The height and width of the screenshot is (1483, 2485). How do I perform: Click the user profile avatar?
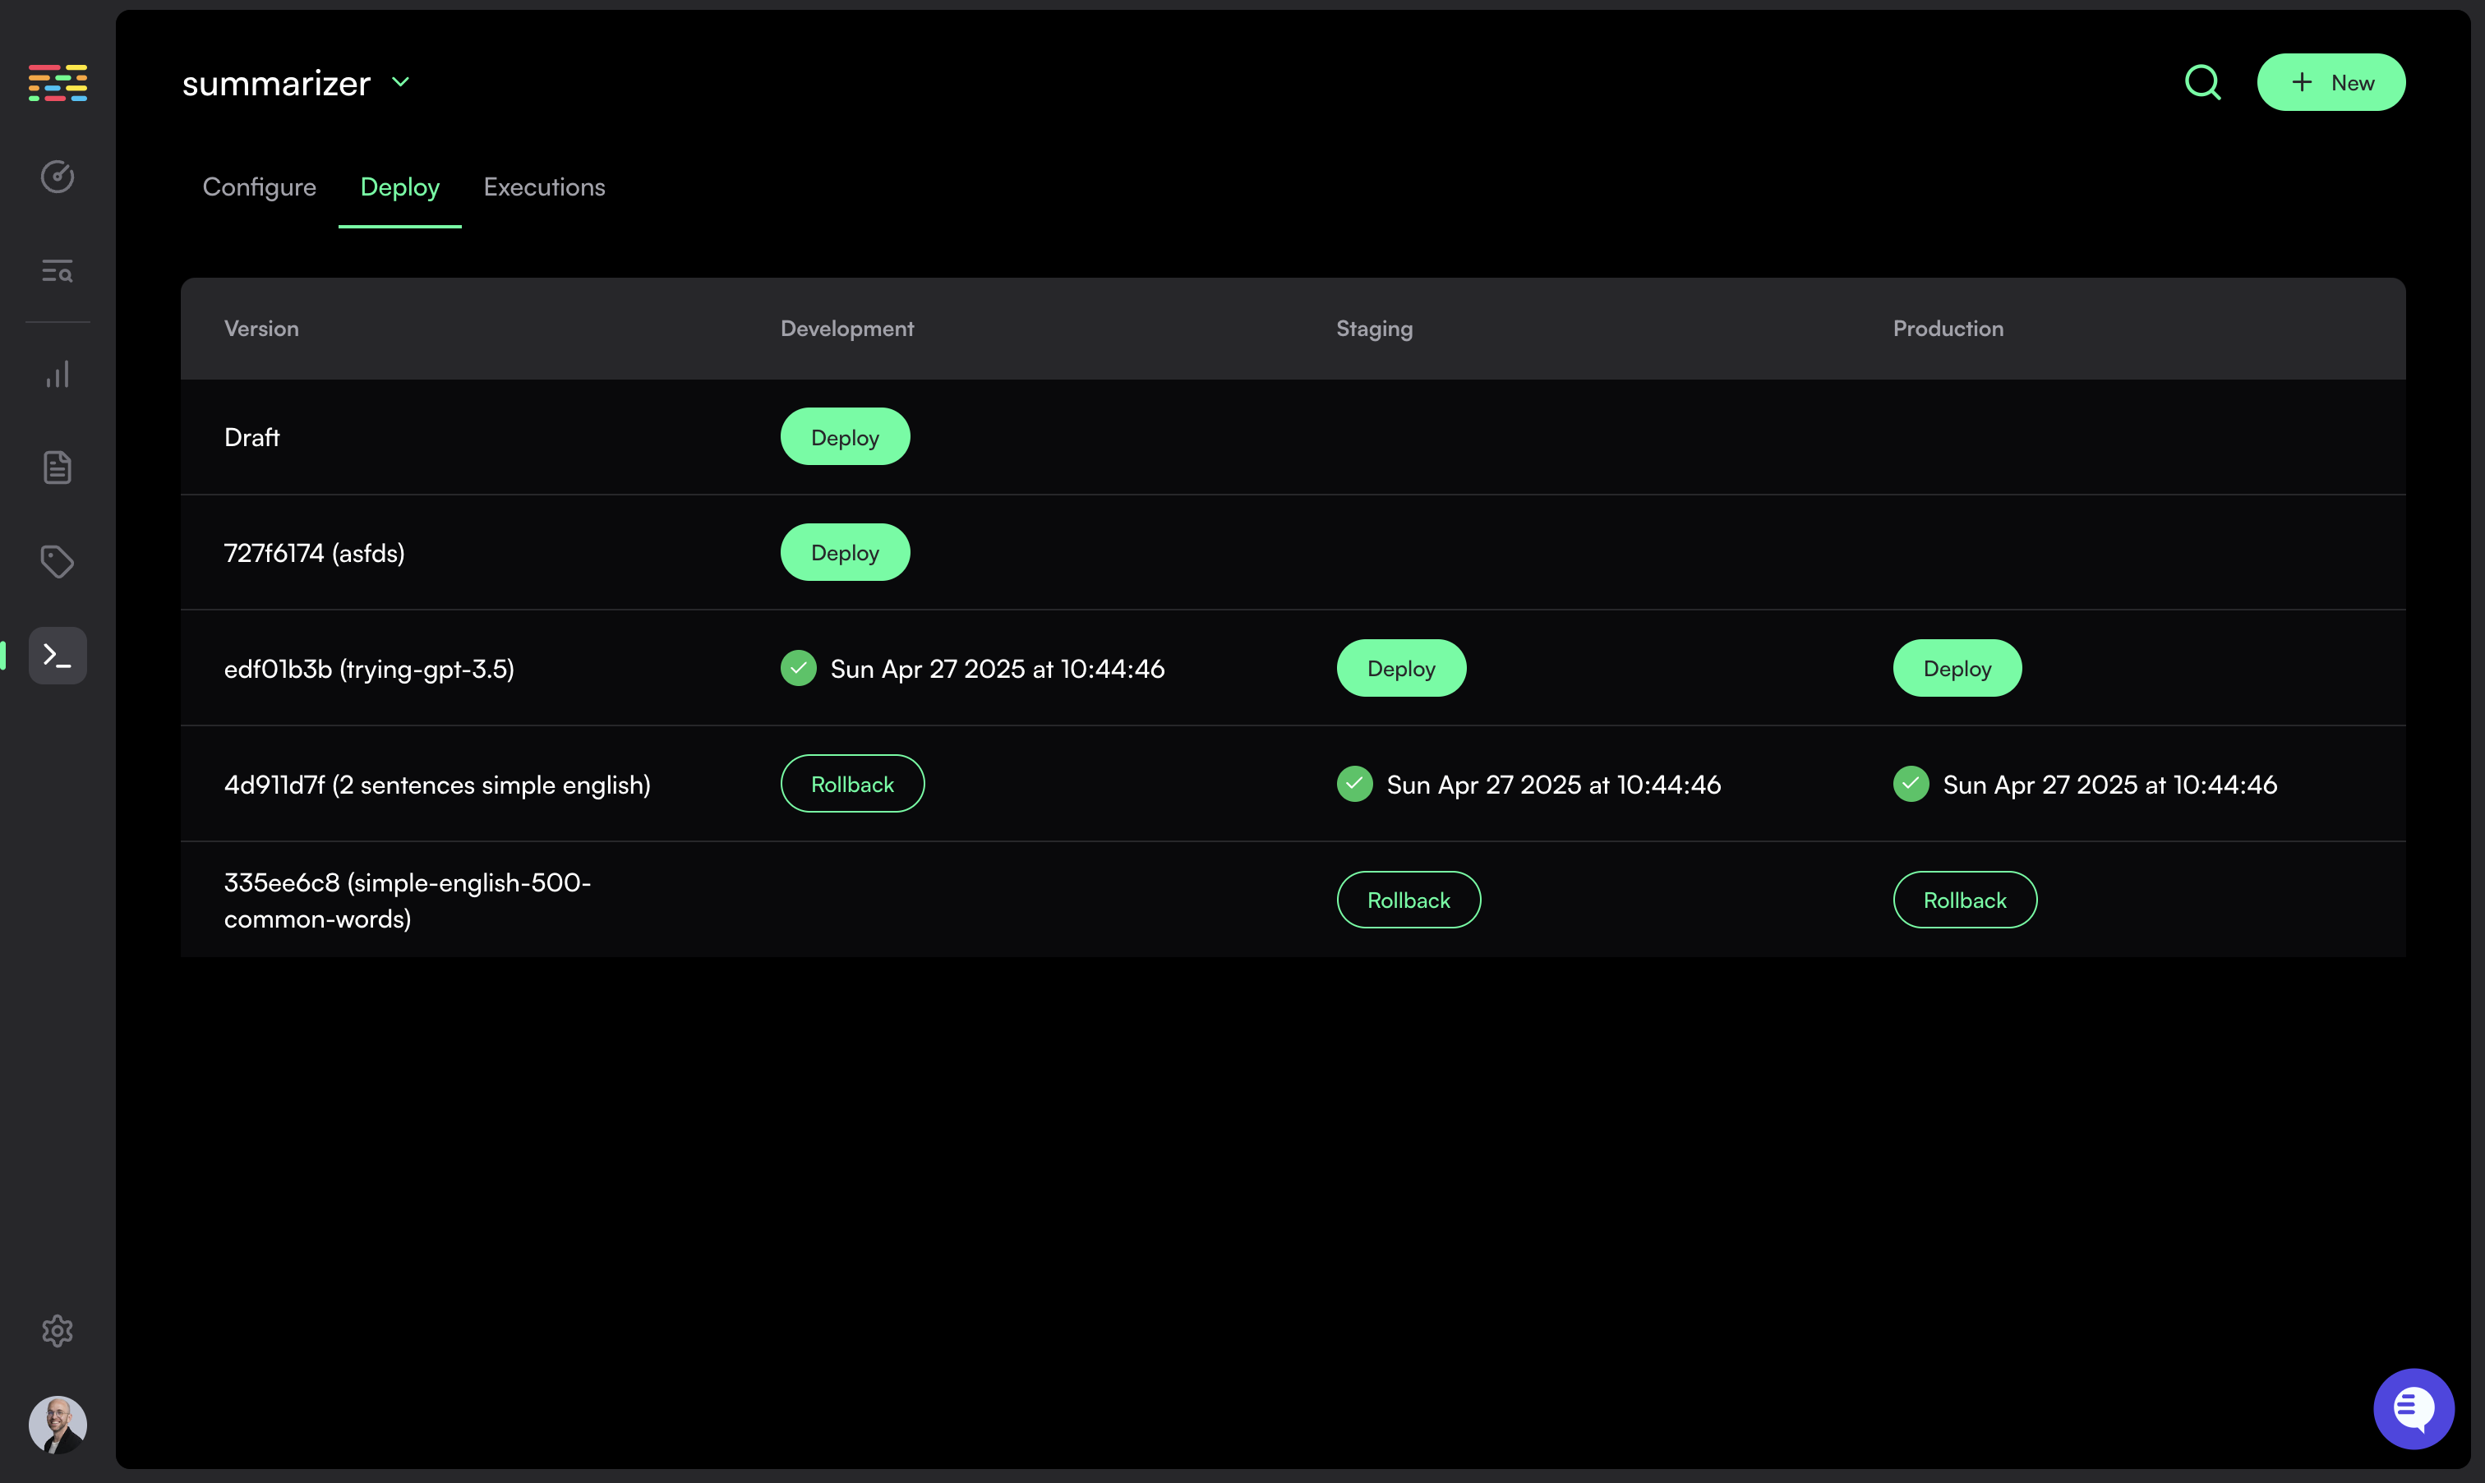pos(57,1424)
